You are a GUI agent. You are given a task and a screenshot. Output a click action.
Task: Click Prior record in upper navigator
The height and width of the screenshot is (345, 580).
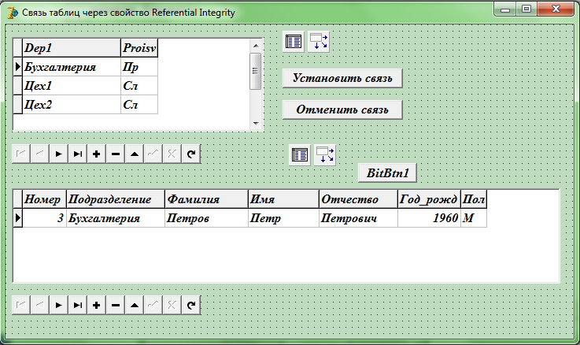[40, 154]
